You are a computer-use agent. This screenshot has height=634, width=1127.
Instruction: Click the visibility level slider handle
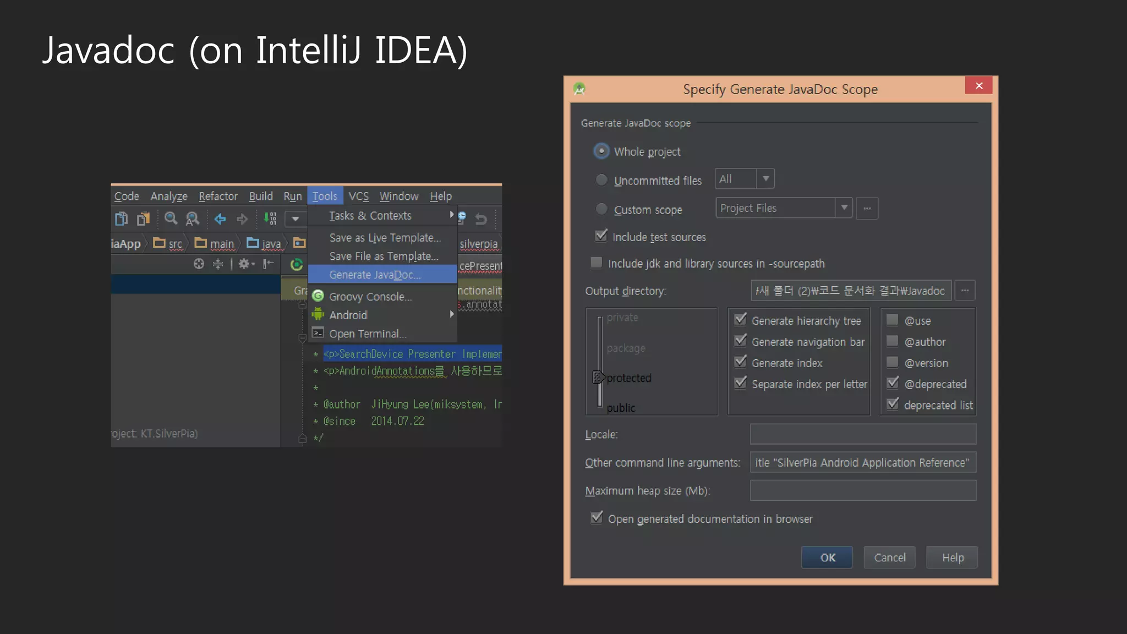tap(599, 378)
